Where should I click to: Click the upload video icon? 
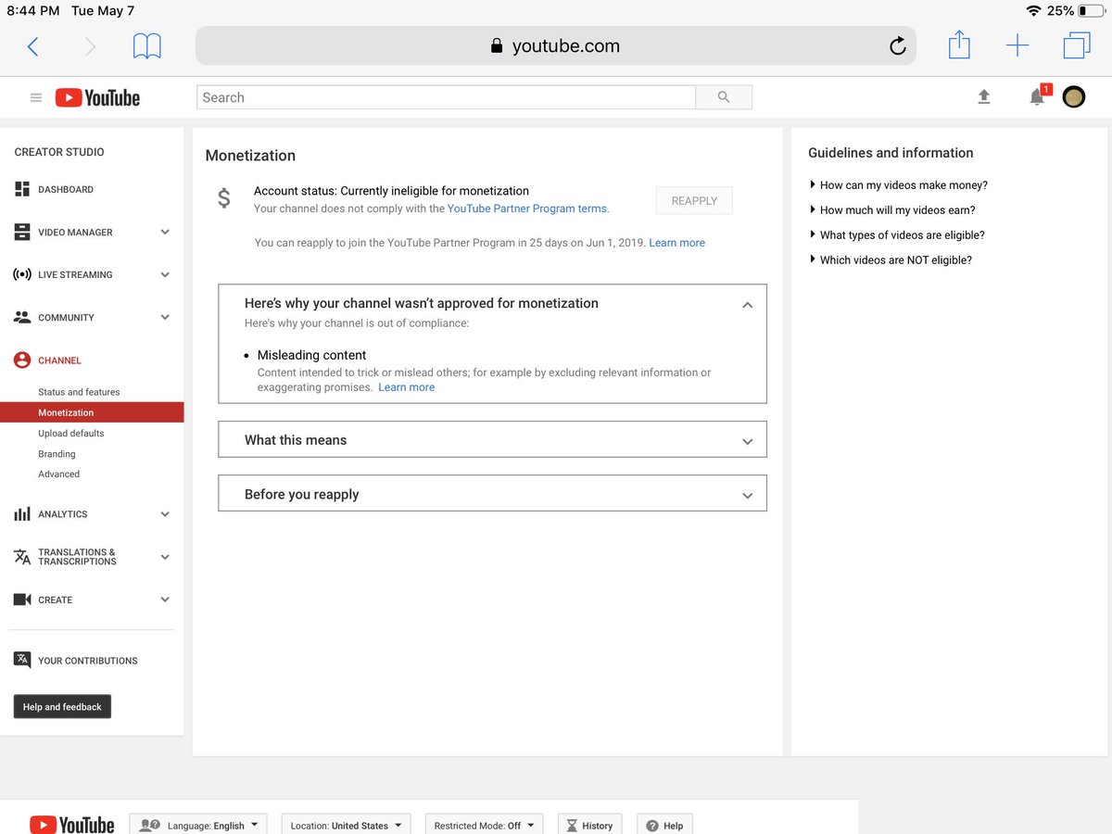tap(984, 96)
